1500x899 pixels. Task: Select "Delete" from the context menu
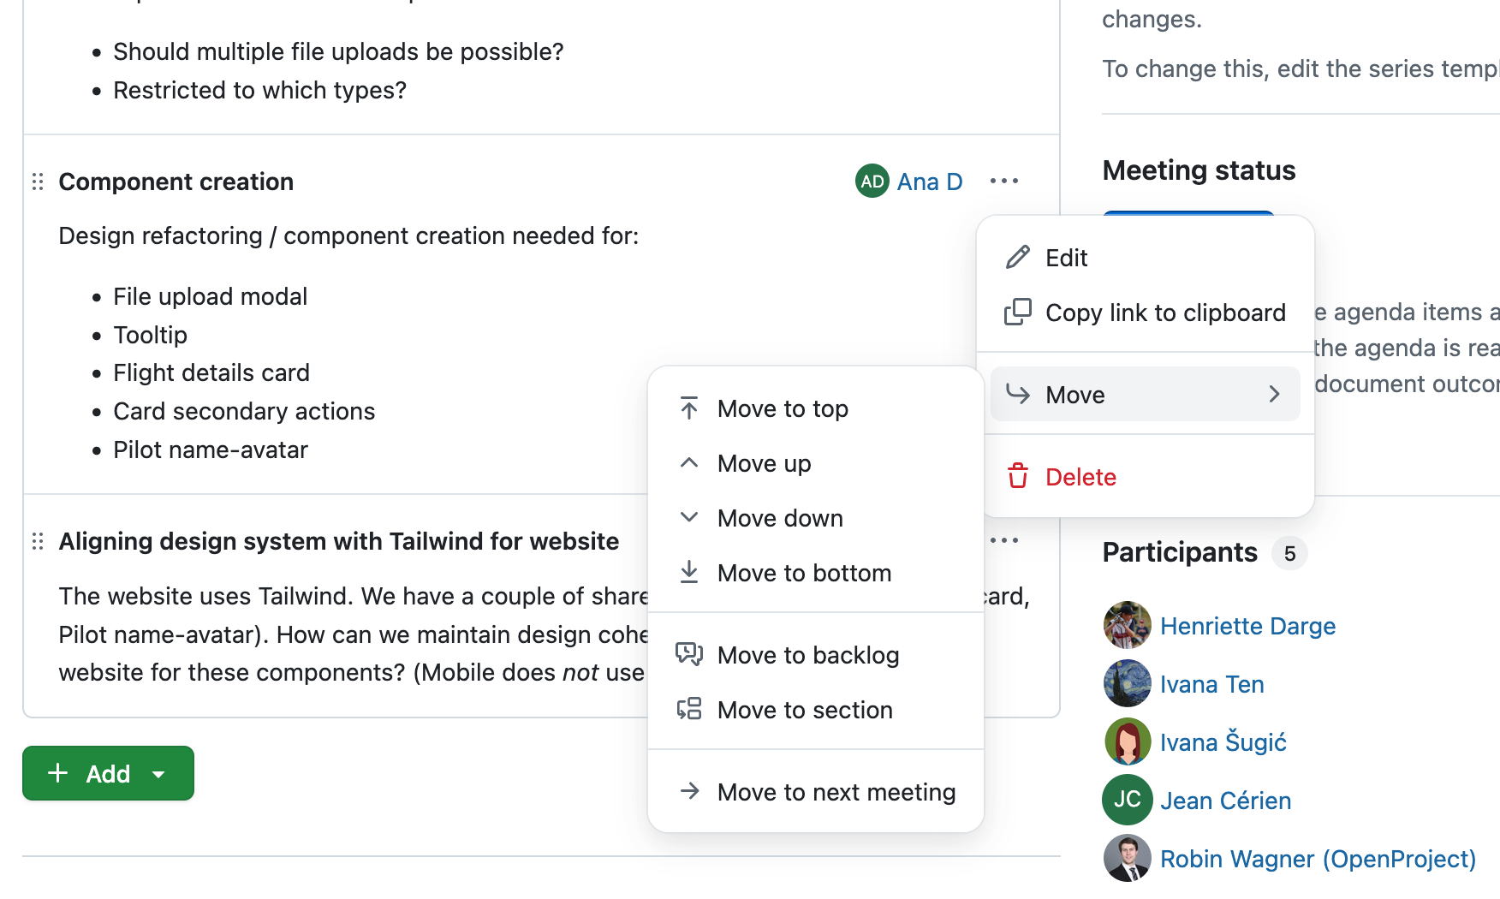1080,476
